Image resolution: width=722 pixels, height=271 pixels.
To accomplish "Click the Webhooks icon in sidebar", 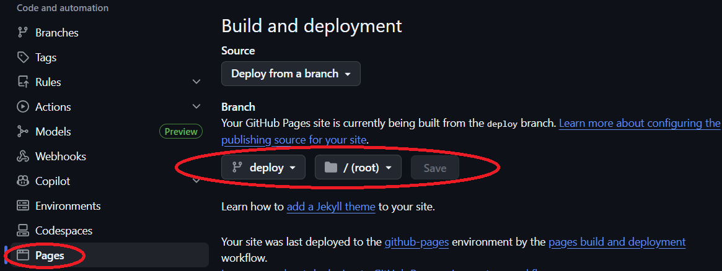I will (23, 157).
